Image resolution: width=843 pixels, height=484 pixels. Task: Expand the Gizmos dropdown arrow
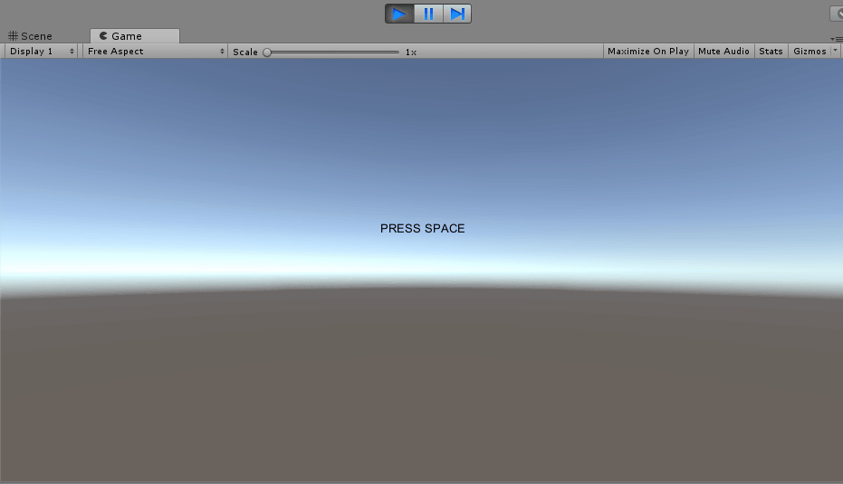(835, 51)
